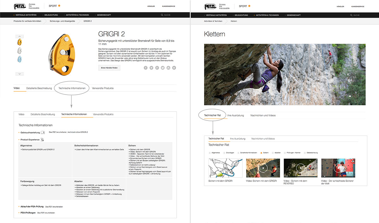This screenshot has width=379, height=223.
Task: Share GRIGRI 2 on Twitter
Action: pos(151,68)
